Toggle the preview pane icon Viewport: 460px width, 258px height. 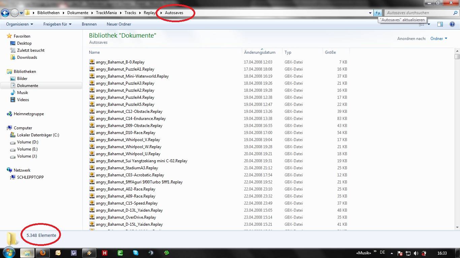[440, 24]
